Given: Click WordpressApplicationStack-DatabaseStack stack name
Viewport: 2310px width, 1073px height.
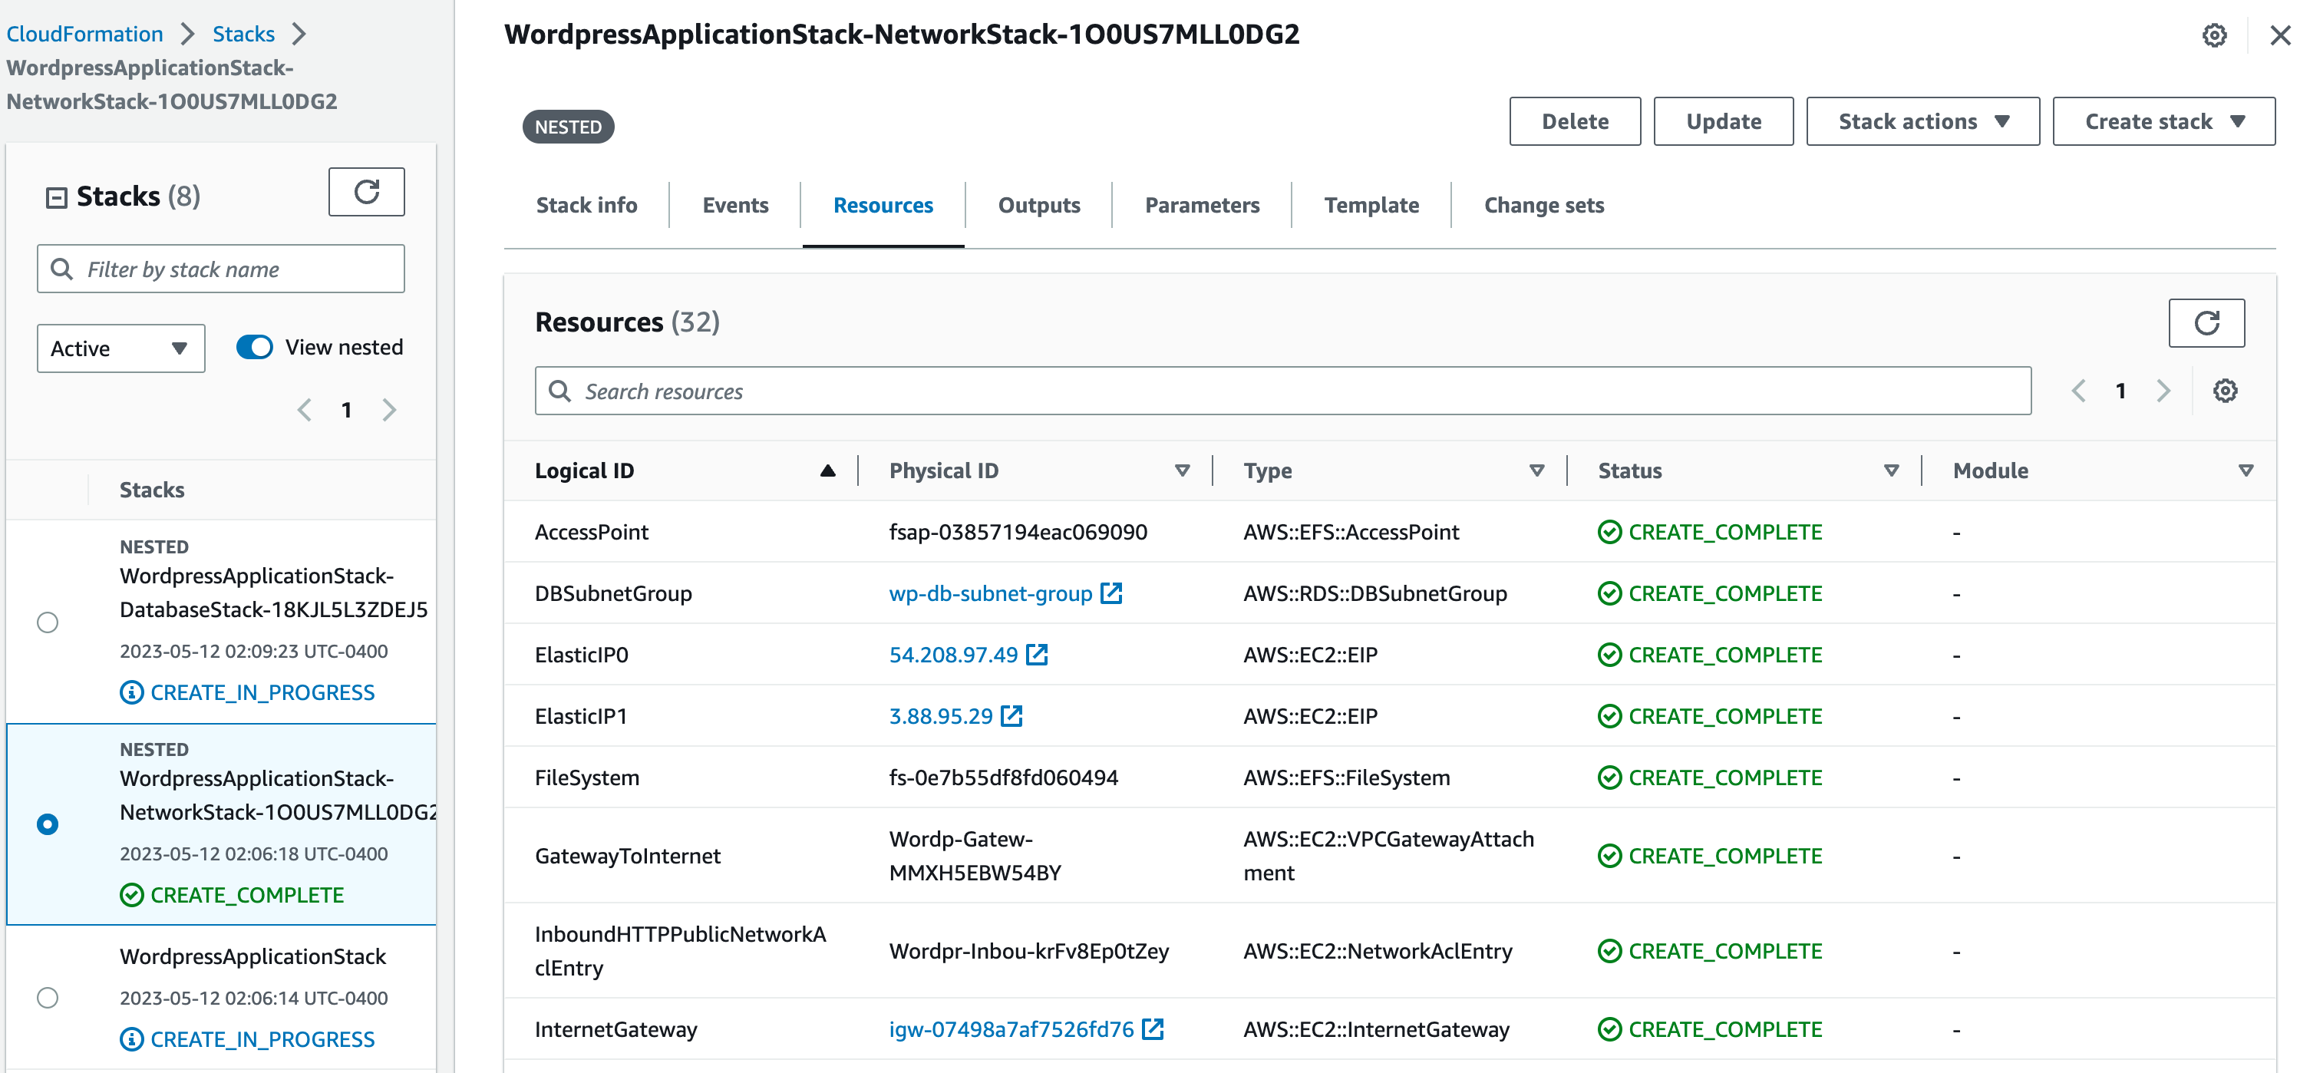Looking at the screenshot, I should tap(273, 593).
